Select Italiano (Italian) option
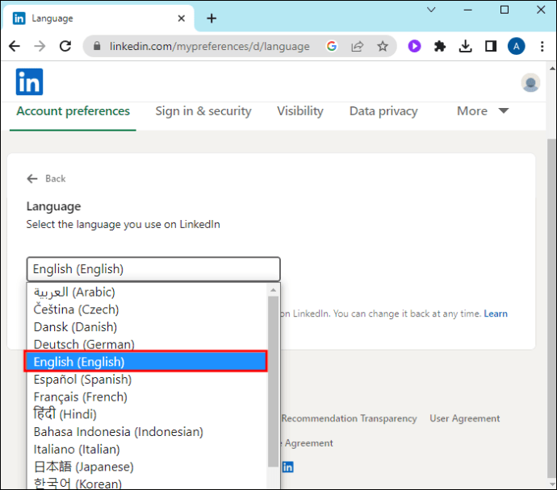557x490 pixels. [148, 449]
